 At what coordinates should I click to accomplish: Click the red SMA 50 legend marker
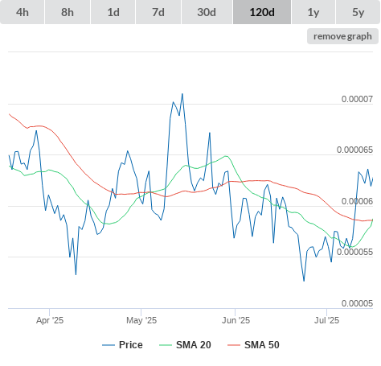(234, 345)
